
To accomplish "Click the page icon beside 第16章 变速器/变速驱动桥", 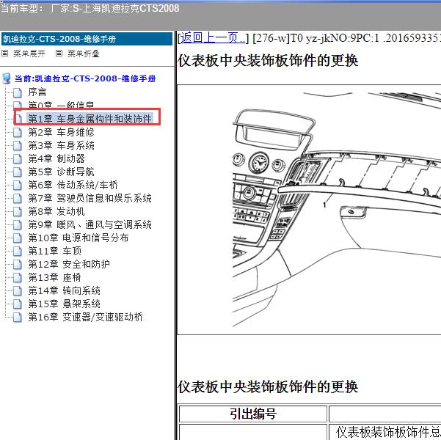I will [18, 318].
